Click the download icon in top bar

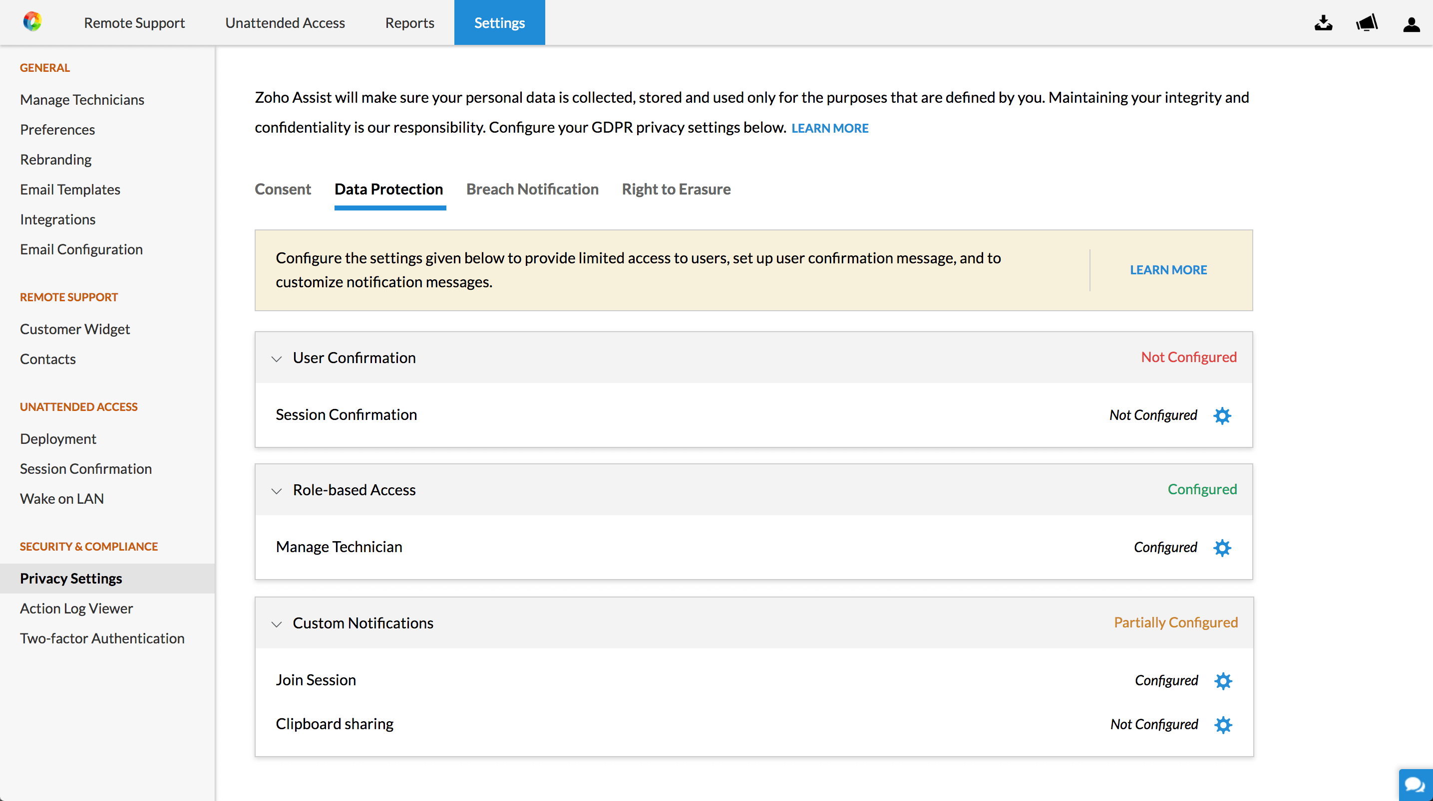[x=1324, y=23]
